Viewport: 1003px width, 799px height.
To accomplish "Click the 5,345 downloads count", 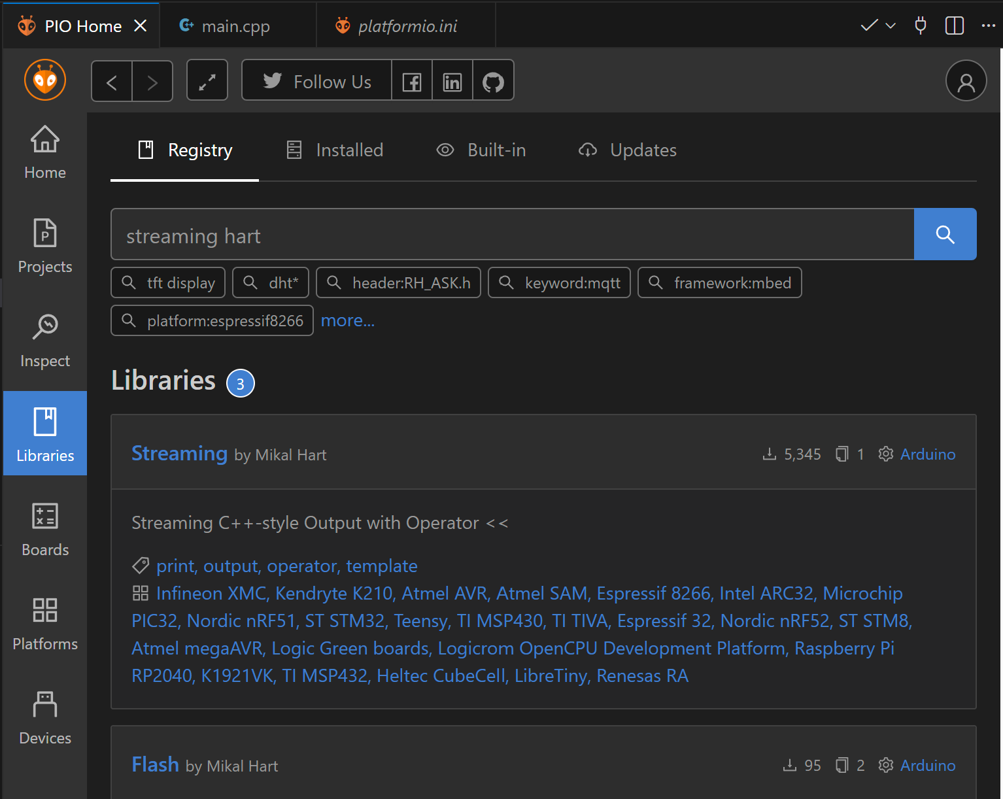I will pyautogui.click(x=802, y=454).
